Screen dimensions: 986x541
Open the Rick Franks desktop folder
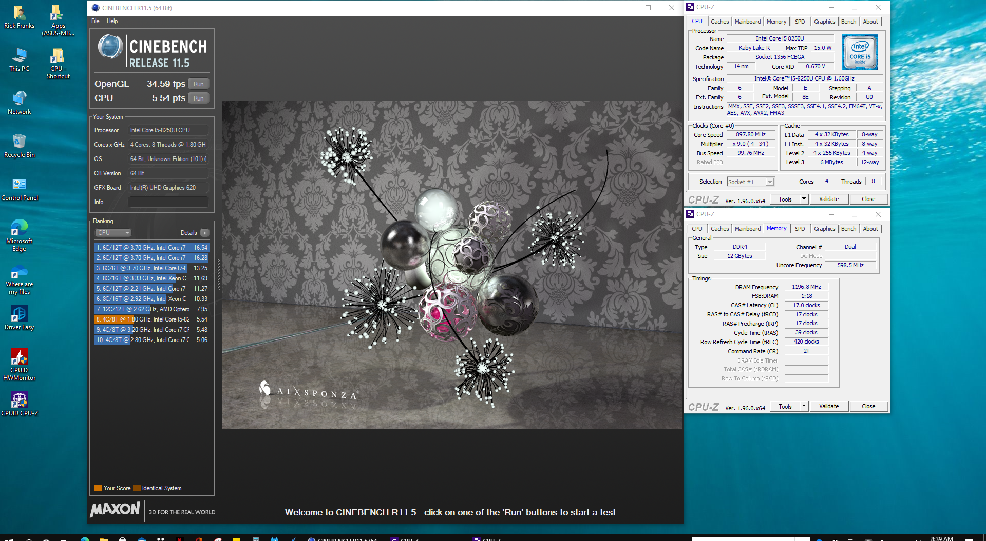tap(19, 16)
